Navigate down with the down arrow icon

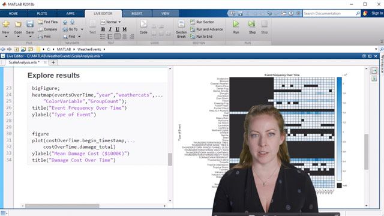pyautogui.click(x=73, y=22)
